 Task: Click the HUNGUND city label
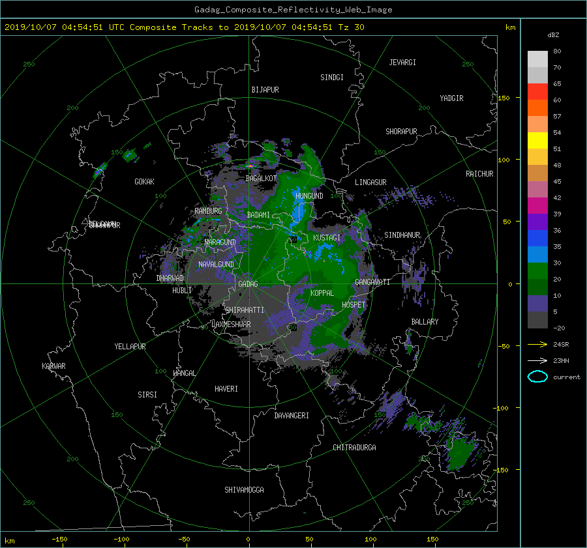click(309, 196)
